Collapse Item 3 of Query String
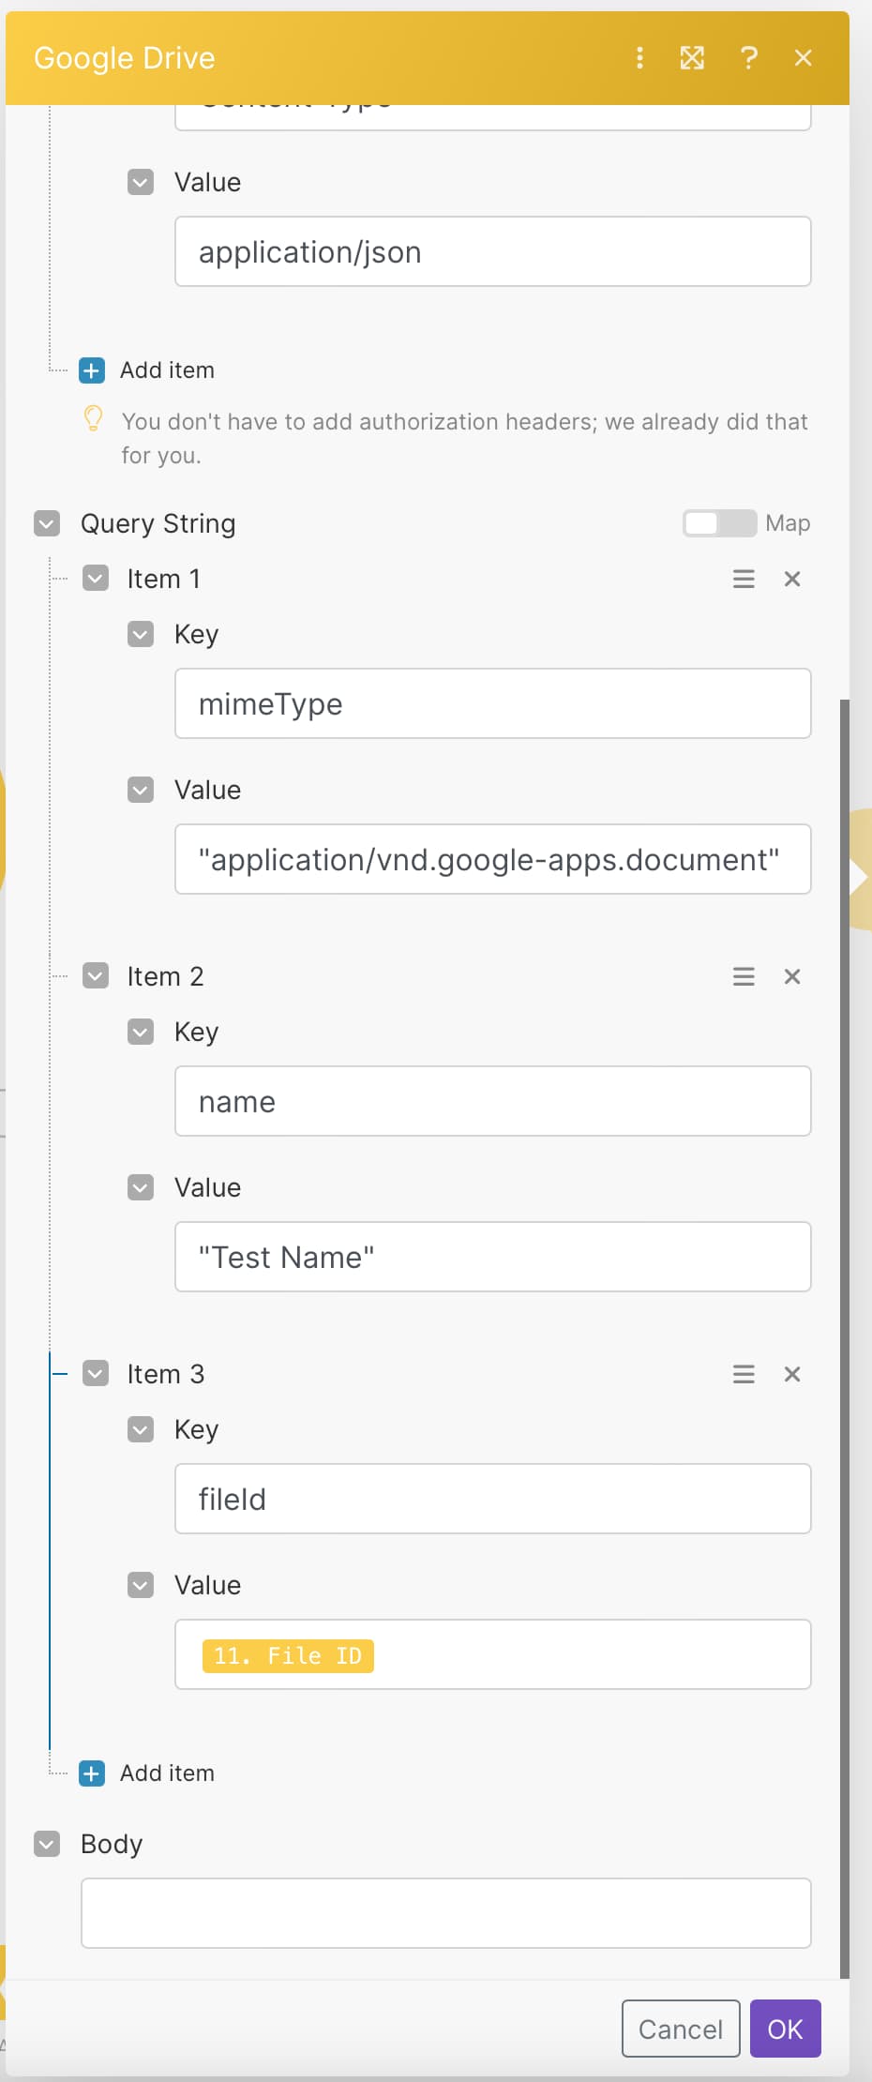This screenshot has width=872, height=2082. pos(96,1374)
